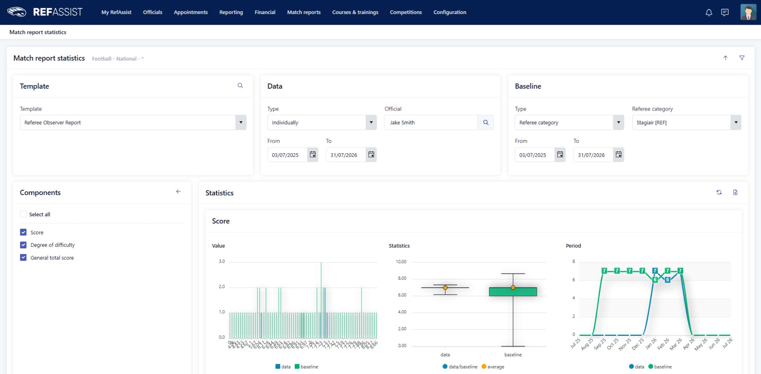The image size is (761, 374).
Task: Toggle baseline legend swatch in Period chart
Action: 651,367
